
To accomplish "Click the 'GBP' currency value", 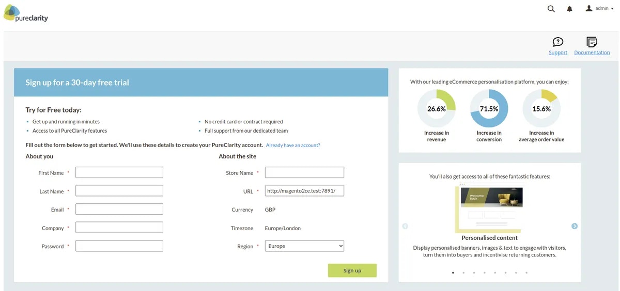I will 270,210.
